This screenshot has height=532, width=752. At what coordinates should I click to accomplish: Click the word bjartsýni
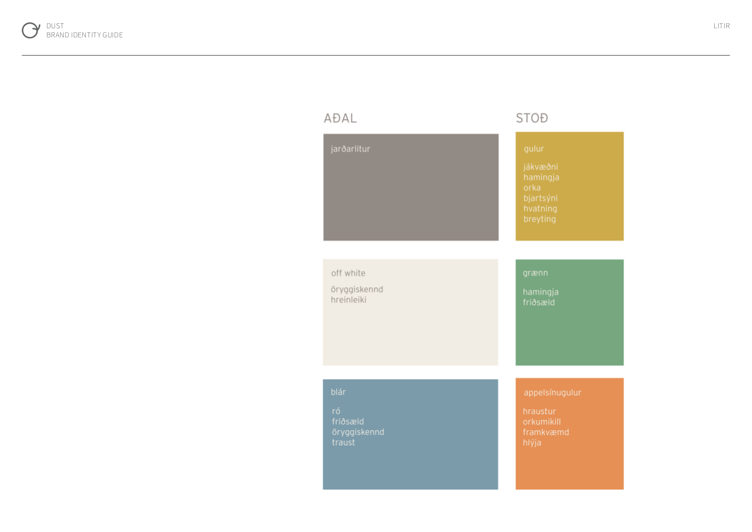541,198
